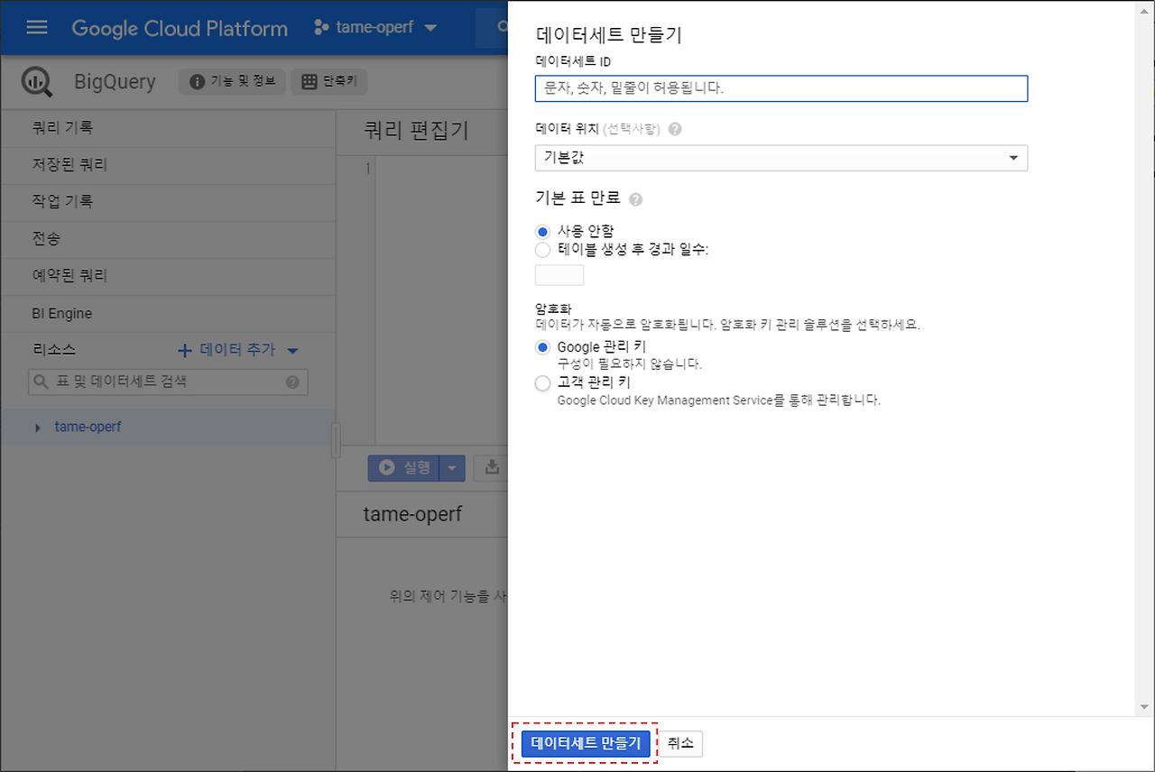Click the BigQuery magnifier logo icon
Screen dimensions: 1155x772
pyautogui.click(x=38, y=82)
